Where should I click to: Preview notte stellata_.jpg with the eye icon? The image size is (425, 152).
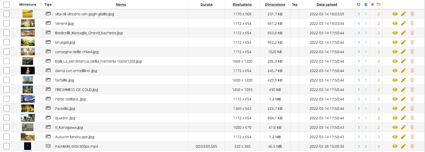pos(395,99)
